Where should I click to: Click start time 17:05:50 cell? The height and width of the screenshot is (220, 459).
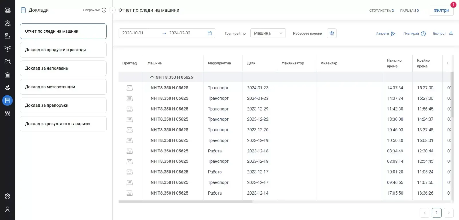point(395,193)
